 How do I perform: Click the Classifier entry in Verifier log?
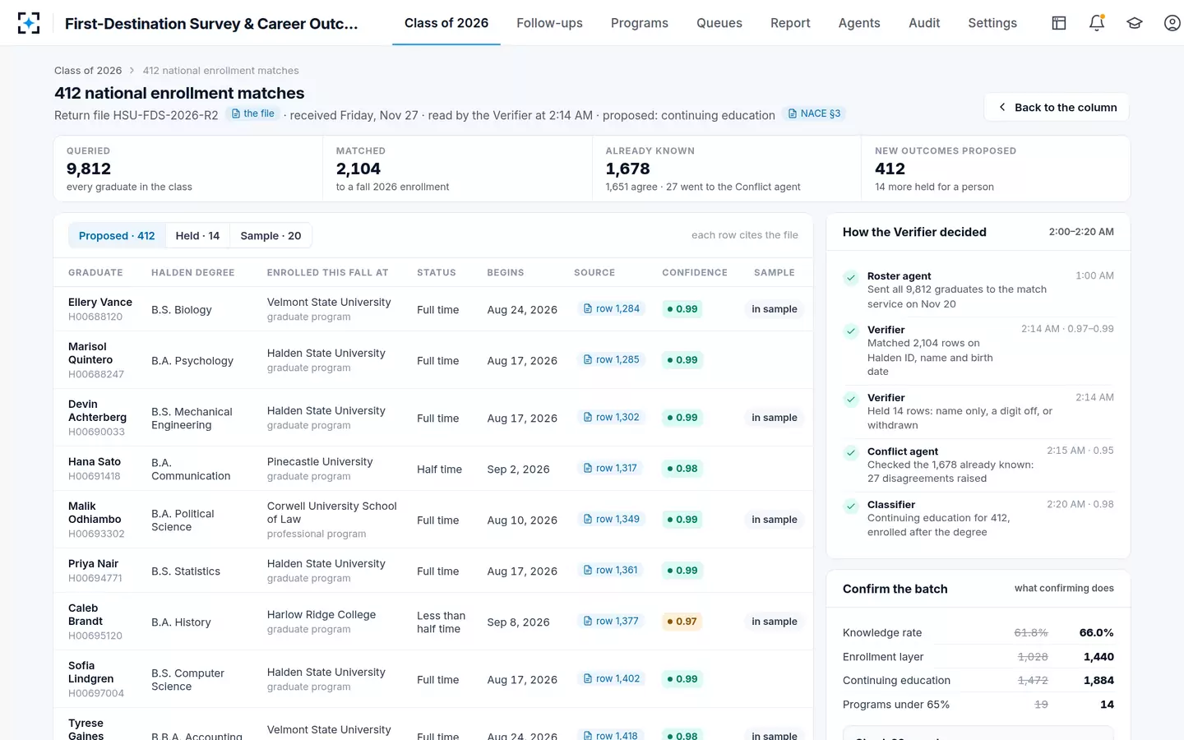click(978, 518)
